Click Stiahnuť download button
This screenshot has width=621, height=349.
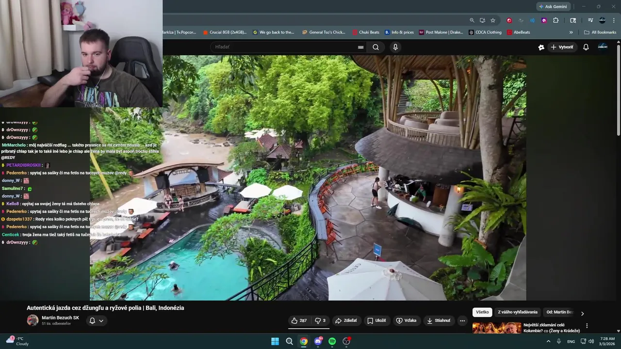click(x=439, y=320)
